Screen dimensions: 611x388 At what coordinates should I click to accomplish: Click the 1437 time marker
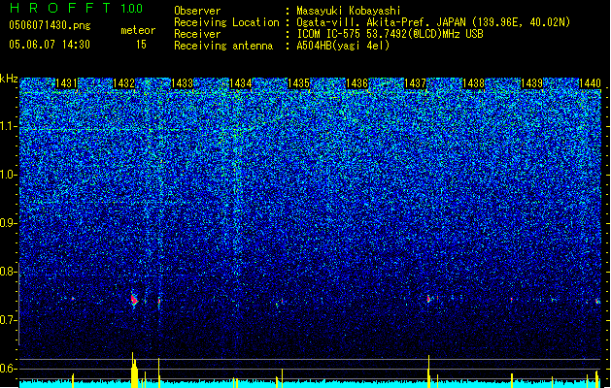[x=415, y=83]
